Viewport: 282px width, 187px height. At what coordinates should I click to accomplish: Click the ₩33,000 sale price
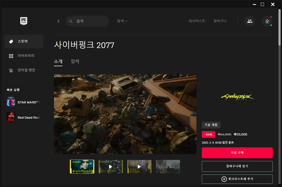(241, 134)
